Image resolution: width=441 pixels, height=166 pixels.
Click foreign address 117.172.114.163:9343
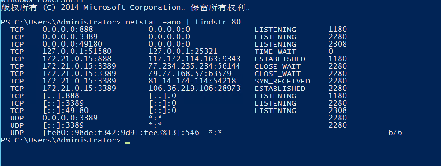[x=194, y=59]
